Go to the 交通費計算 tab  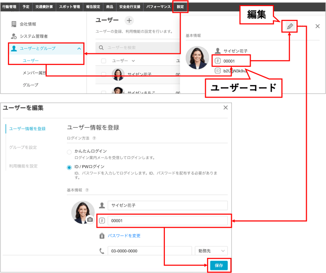tap(44, 7)
